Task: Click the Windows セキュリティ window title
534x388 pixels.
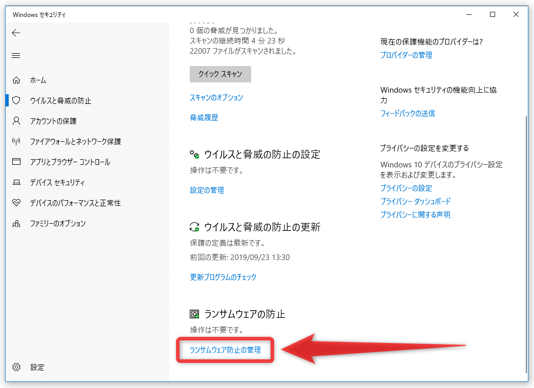Action: click(39, 15)
